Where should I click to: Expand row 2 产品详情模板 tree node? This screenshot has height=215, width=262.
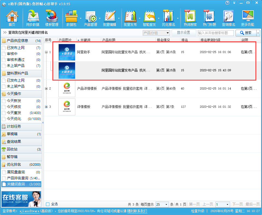(46, 88)
